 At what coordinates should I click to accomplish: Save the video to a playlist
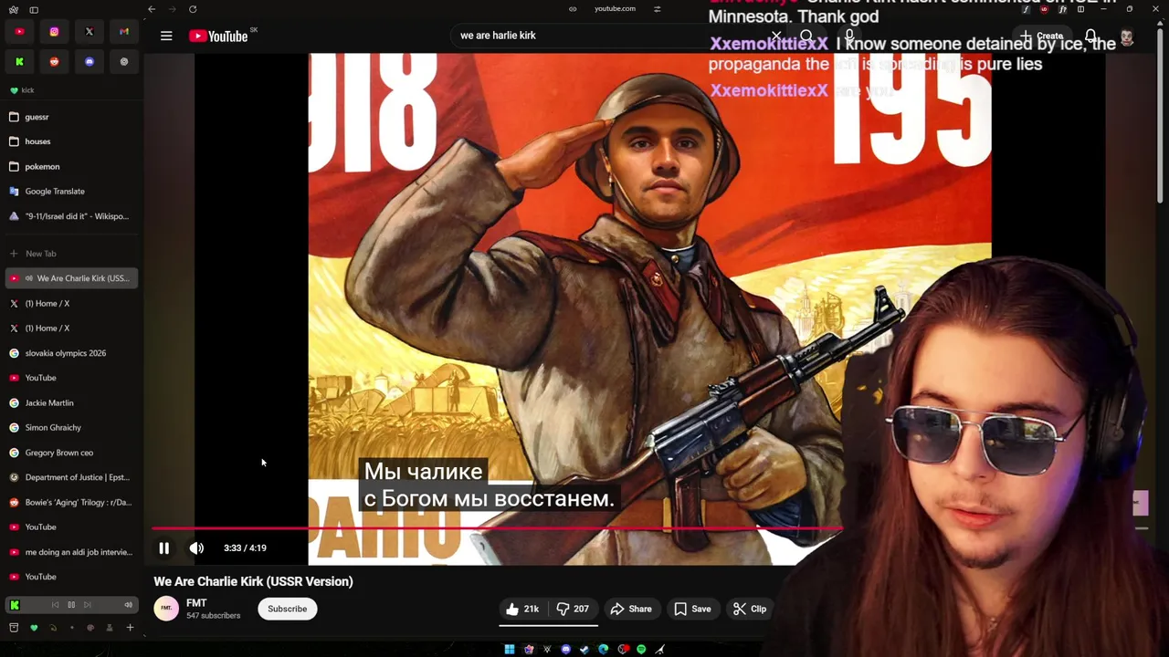(x=692, y=609)
